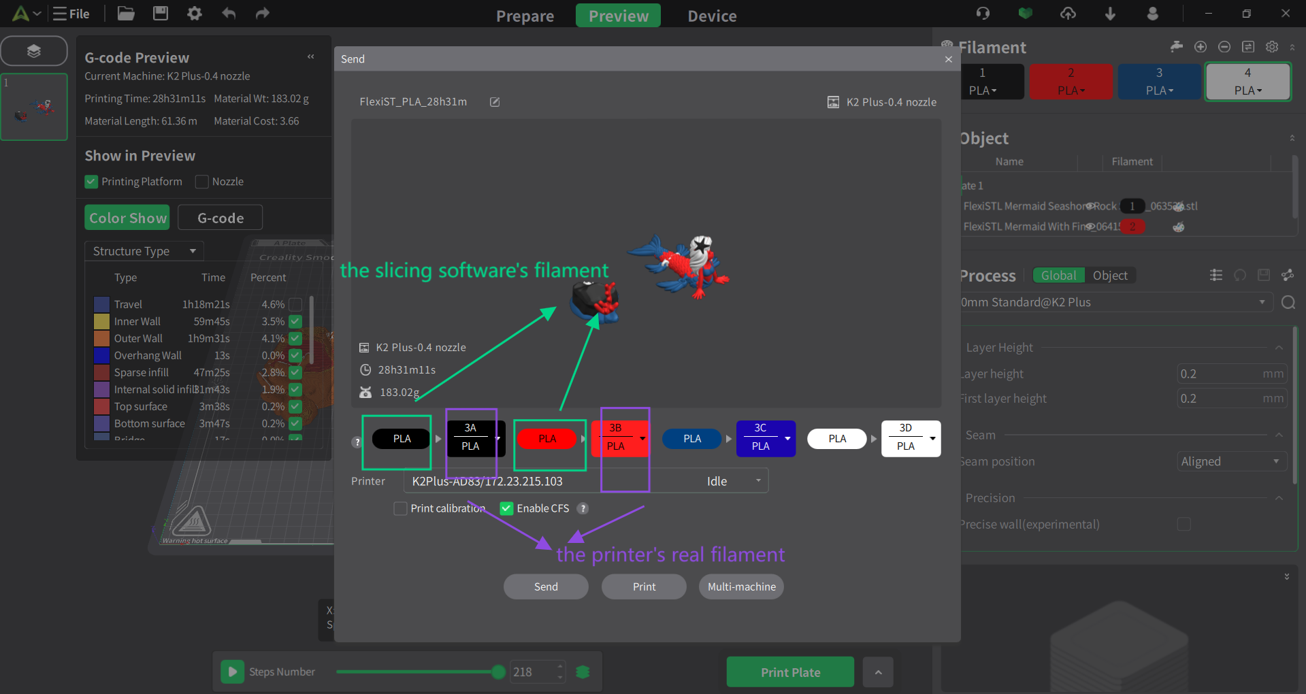
Task: Open 3D PLA slot dropdown arrow
Action: click(x=932, y=439)
